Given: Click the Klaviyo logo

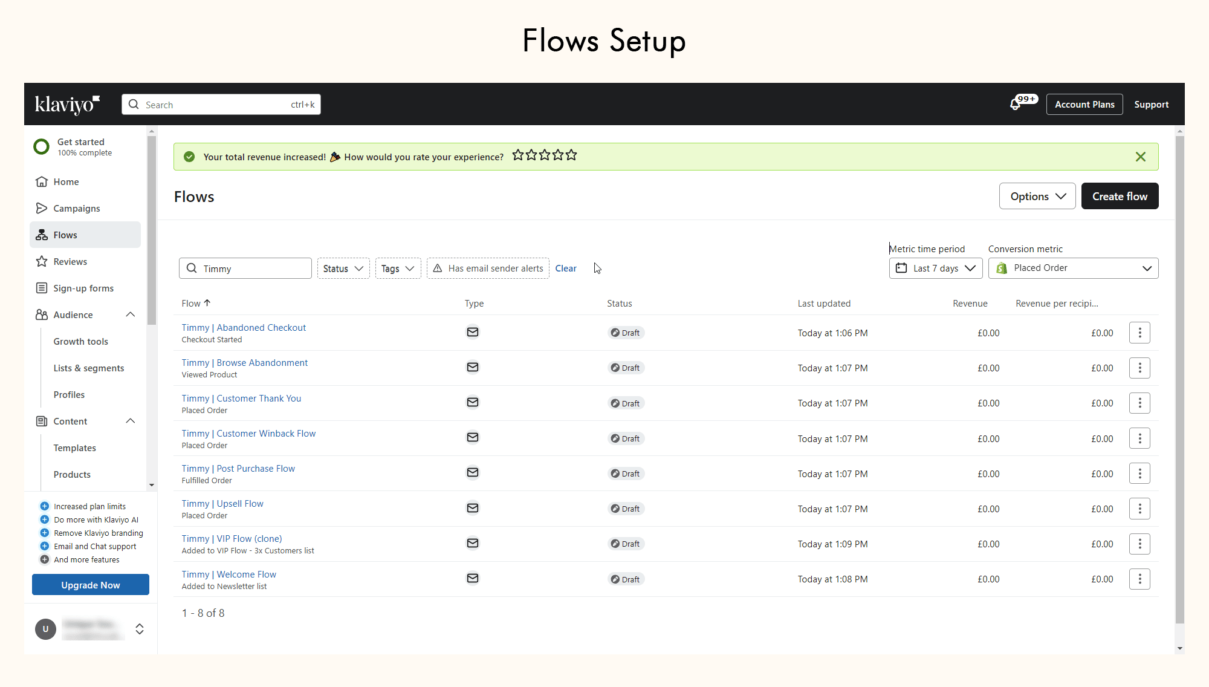Looking at the screenshot, I should [x=67, y=104].
